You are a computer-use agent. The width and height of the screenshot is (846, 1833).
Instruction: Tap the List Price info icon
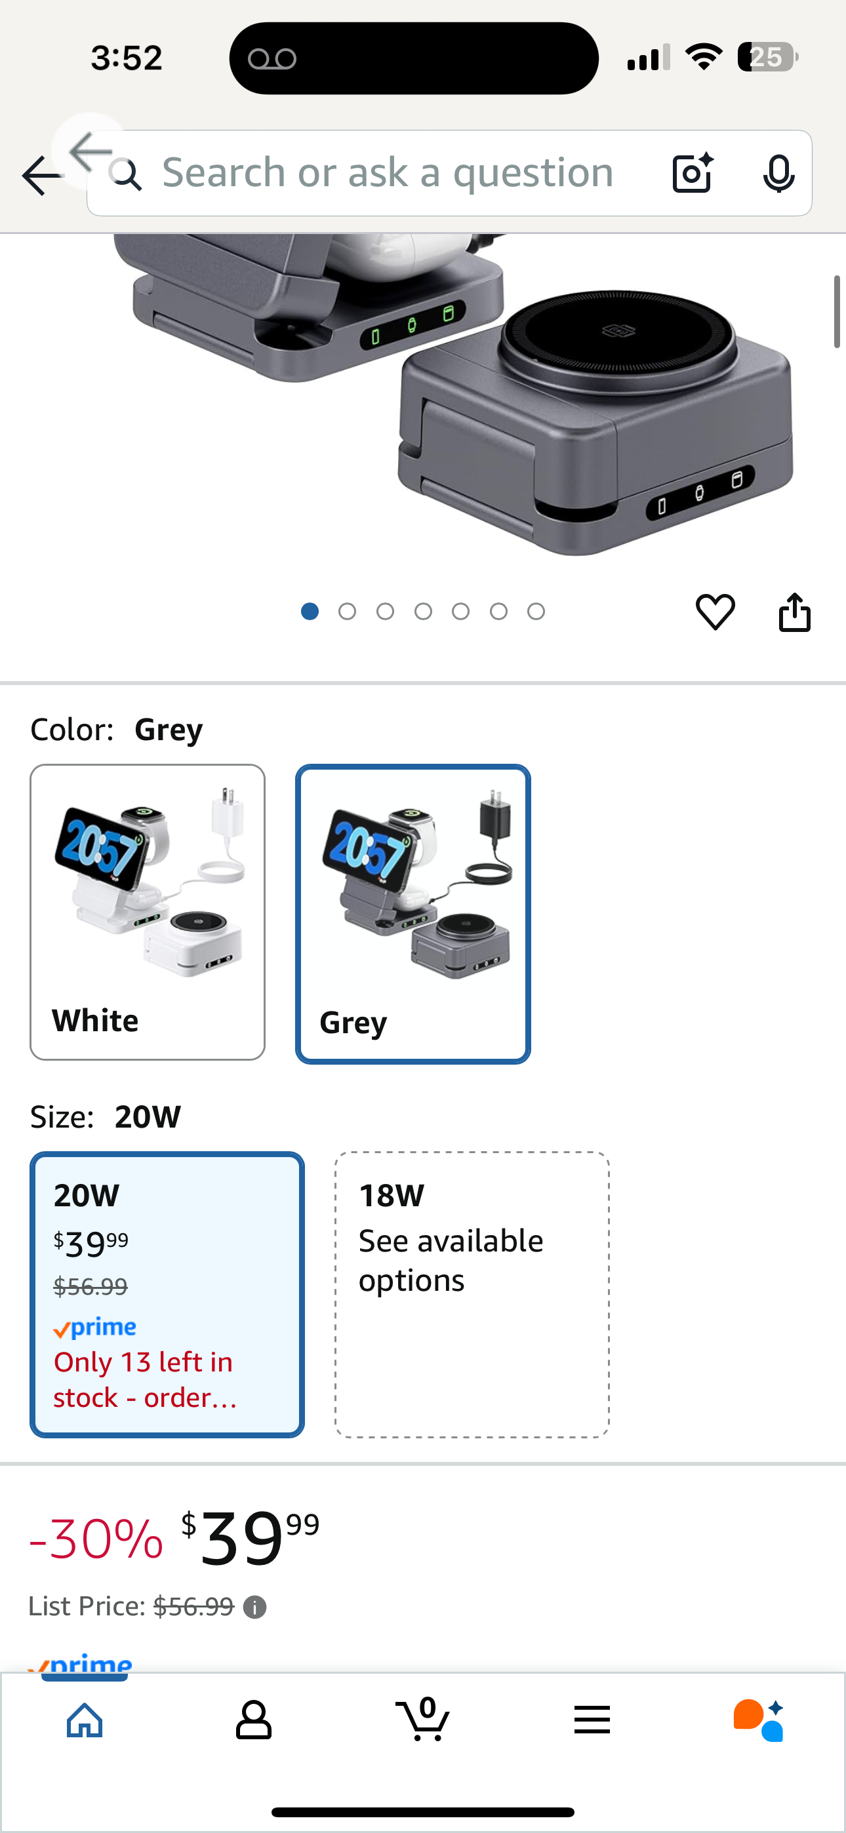255,1607
